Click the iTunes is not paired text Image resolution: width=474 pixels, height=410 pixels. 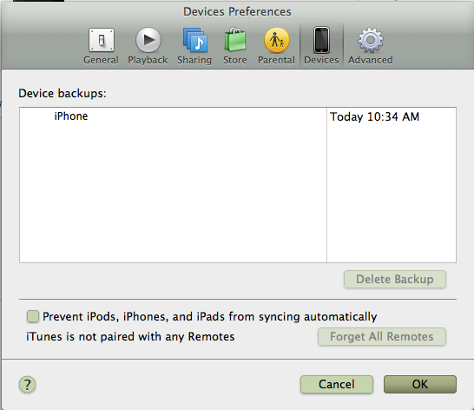pos(130,336)
